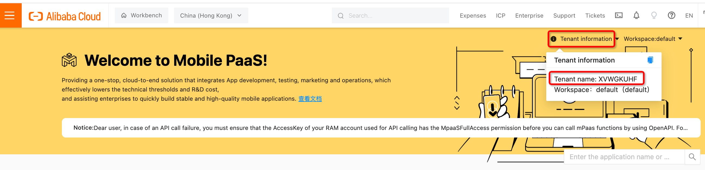The width and height of the screenshot is (705, 170).
Task: Open Cloud Shell terminal icon
Action: pyautogui.click(x=618, y=15)
